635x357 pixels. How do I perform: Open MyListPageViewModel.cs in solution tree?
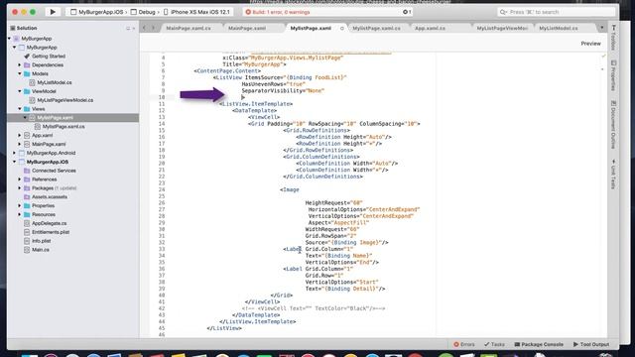point(65,100)
